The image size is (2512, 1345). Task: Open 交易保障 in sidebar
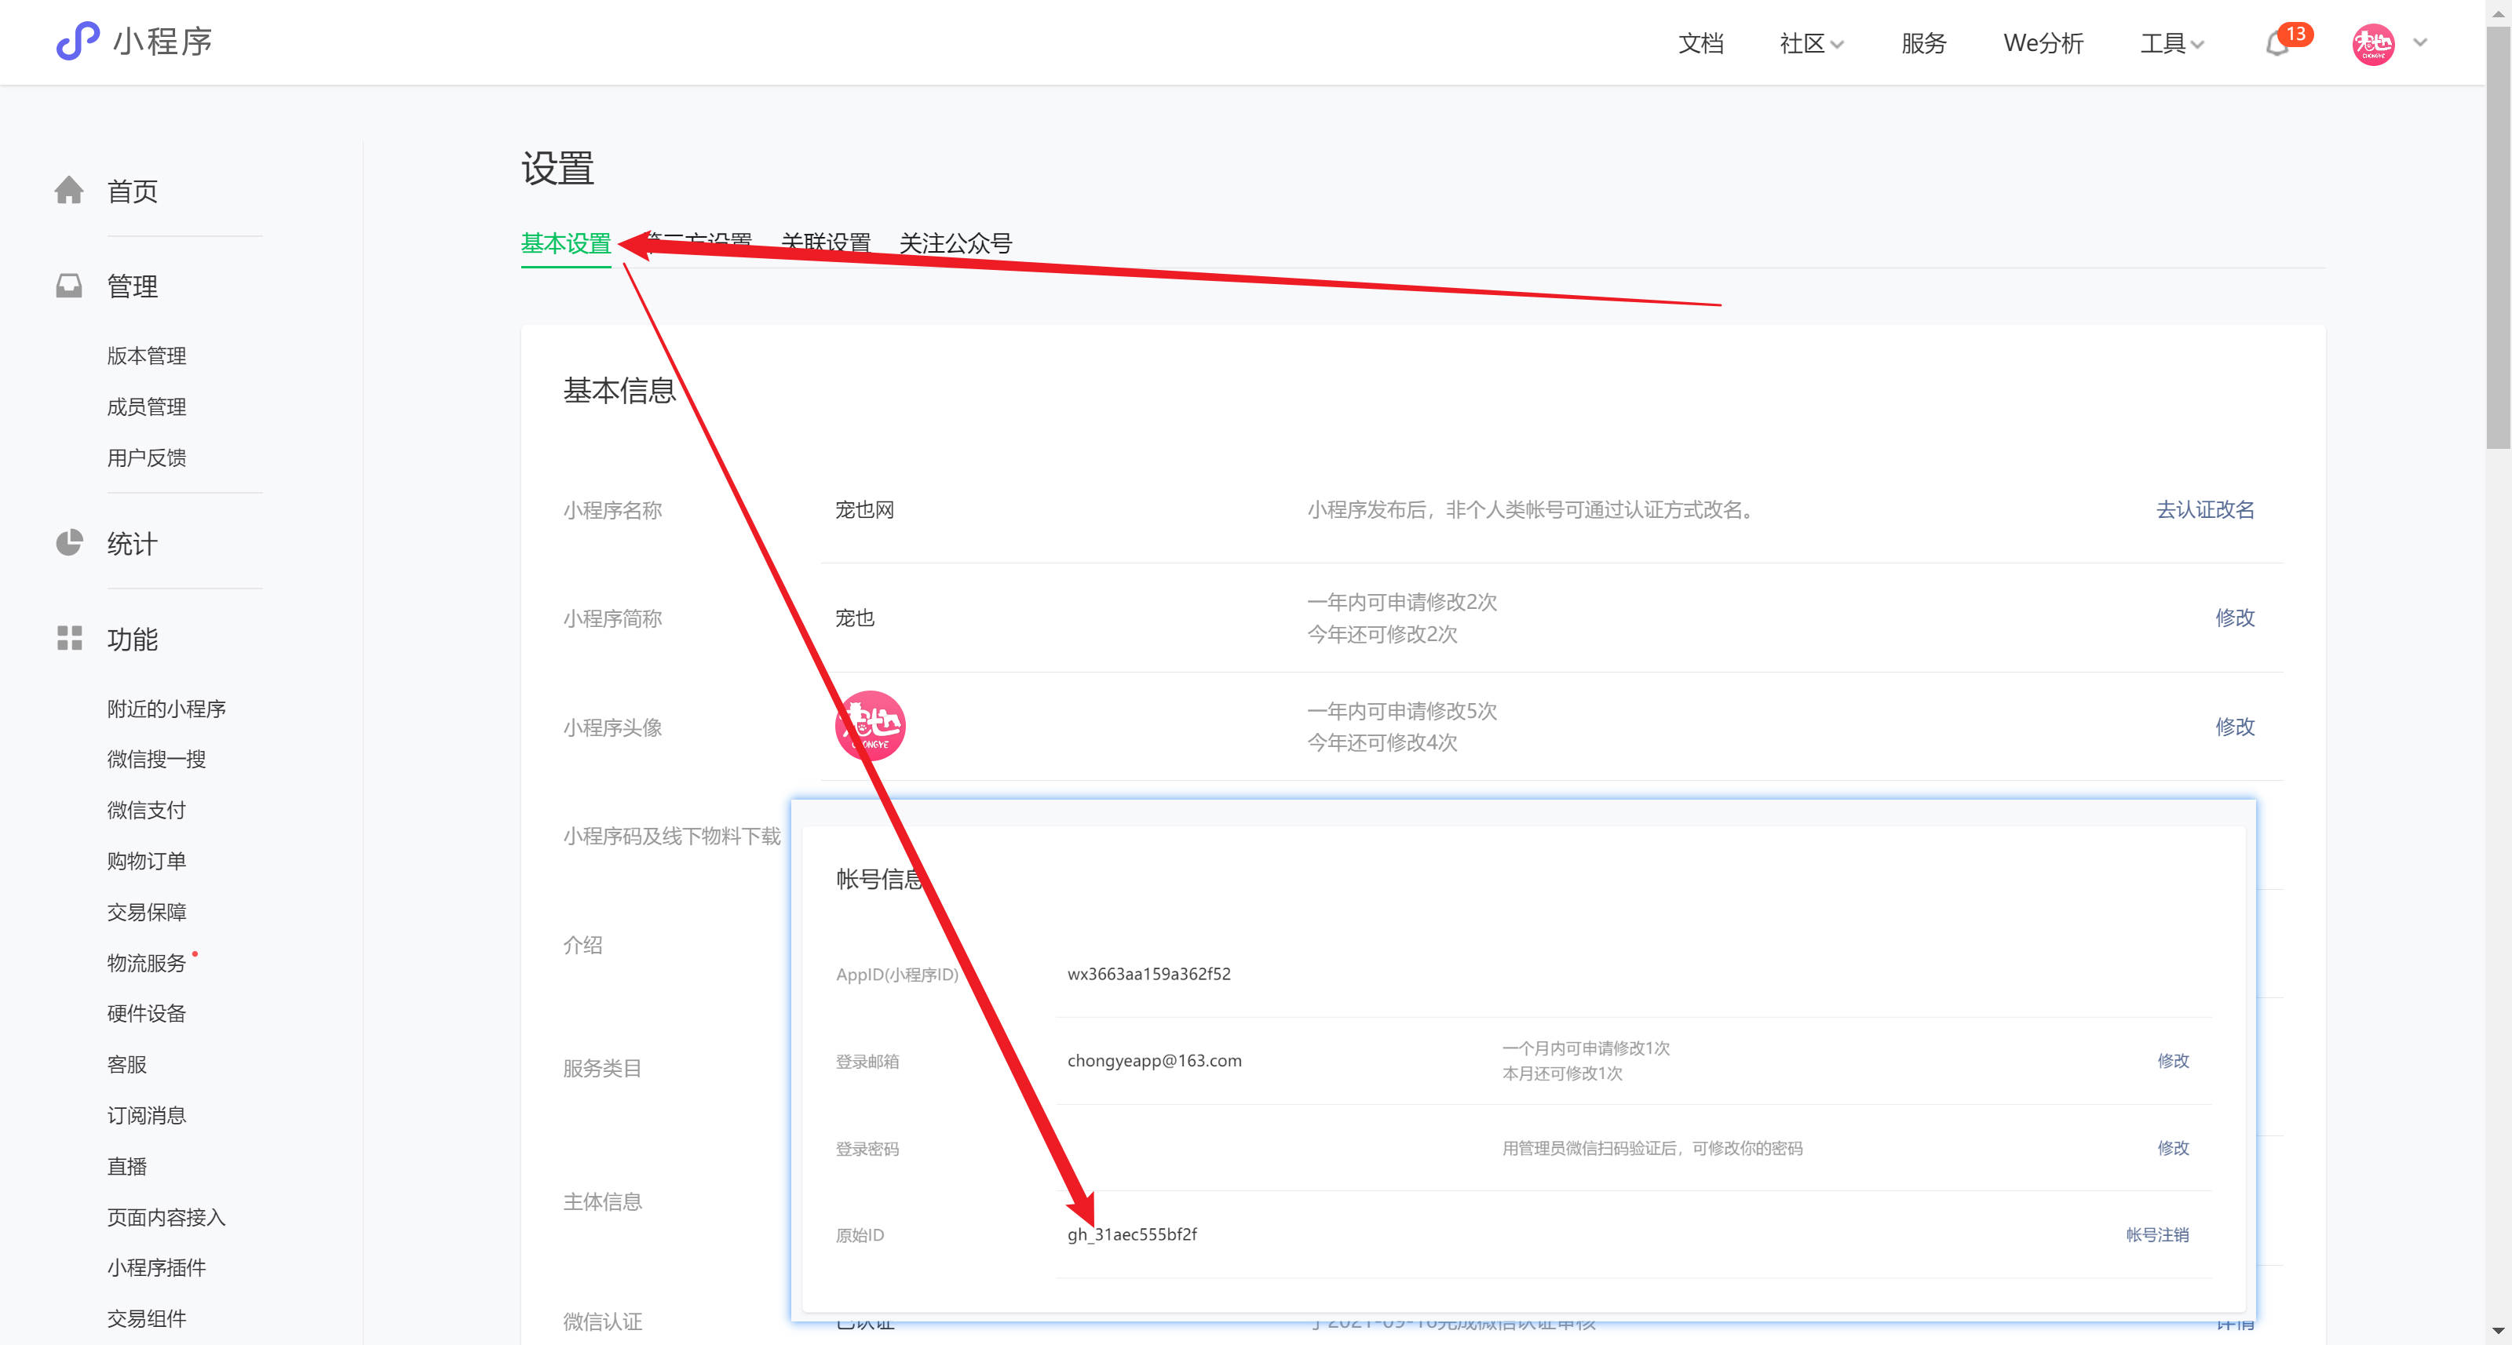[146, 913]
